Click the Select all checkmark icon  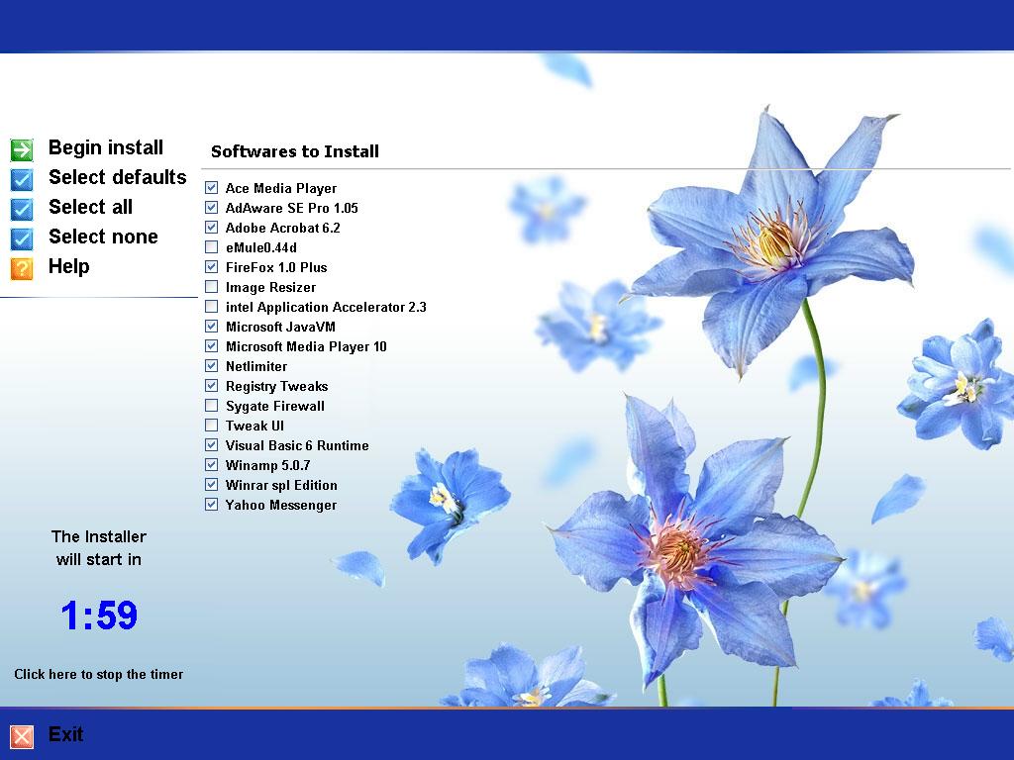(x=22, y=209)
